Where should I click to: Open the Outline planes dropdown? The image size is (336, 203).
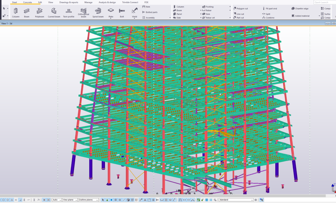pos(88,200)
